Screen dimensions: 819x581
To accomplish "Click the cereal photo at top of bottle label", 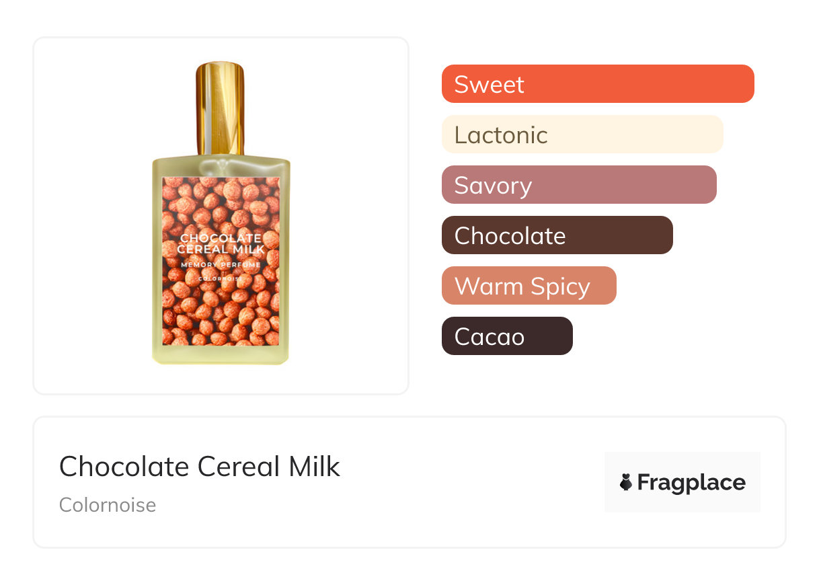I will pos(221,198).
